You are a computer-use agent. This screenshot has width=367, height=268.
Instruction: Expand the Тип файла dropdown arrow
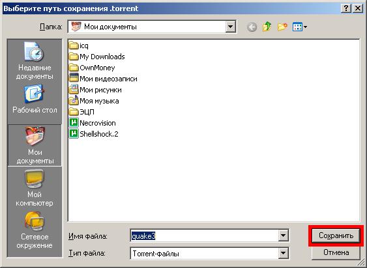tap(283, 253)
